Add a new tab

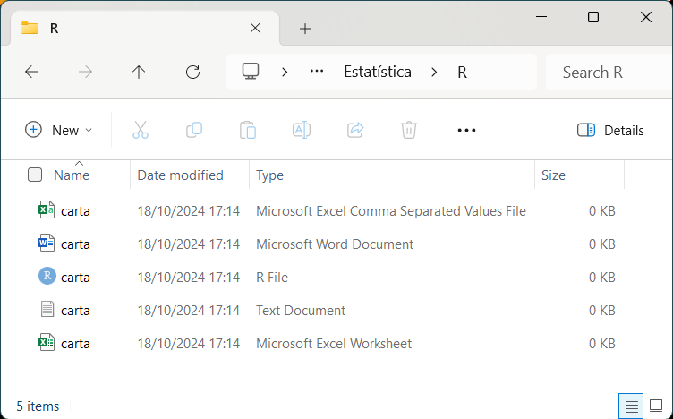(x=305, y=29)
